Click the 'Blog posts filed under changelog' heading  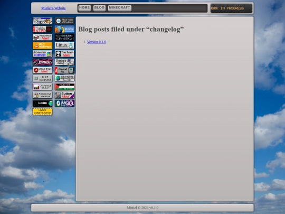[x=131, y=29]
